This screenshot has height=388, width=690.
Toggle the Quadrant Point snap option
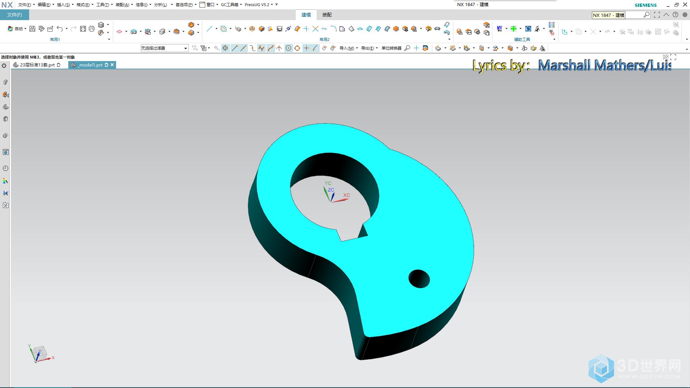click(297, 48)
